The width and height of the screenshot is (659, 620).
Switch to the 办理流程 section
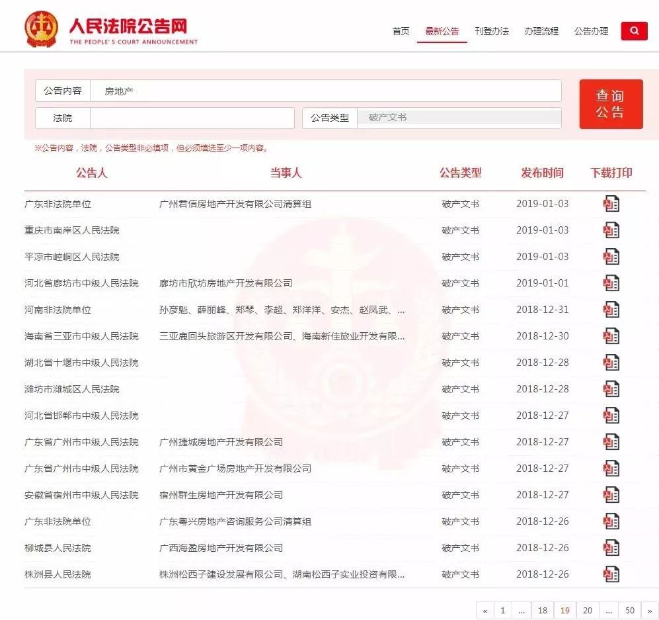[541, 30]
